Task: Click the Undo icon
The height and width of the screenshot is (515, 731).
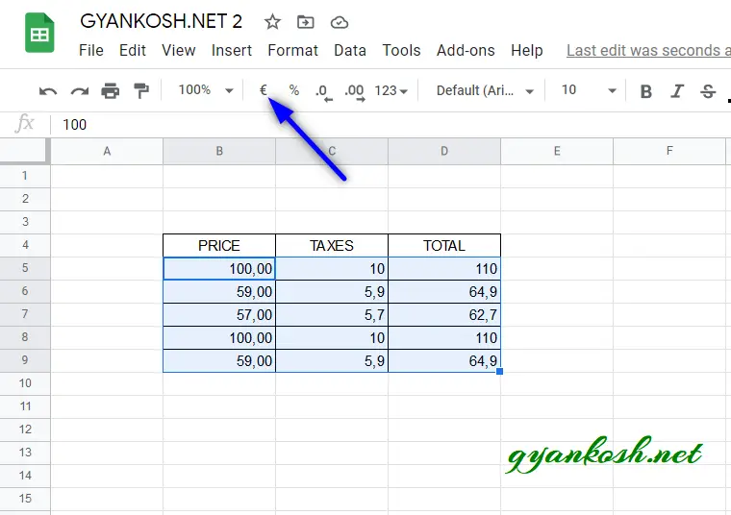Action: 48,91
